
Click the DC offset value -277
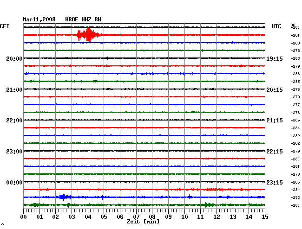pyautogui.click(x=295, y=105)
